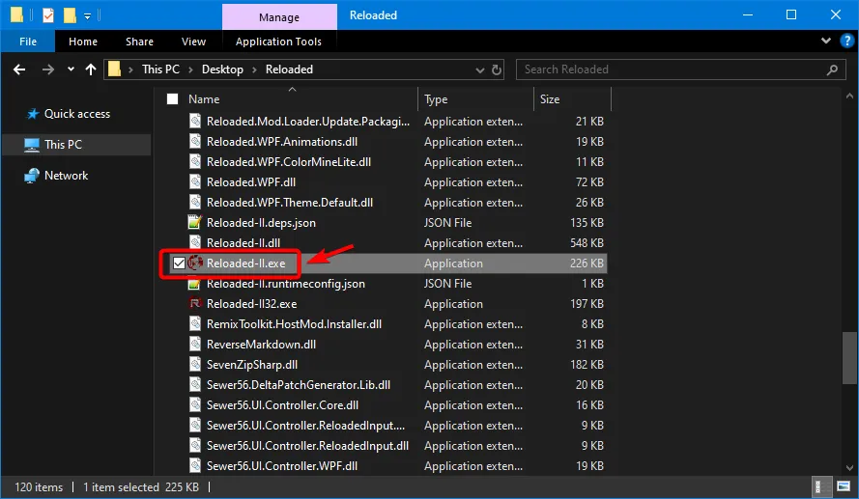This screenshot has height=499, width=859.
Task: Open Customize Quick Access Toolbar dropdown
Action: click(x=87, y=16)
